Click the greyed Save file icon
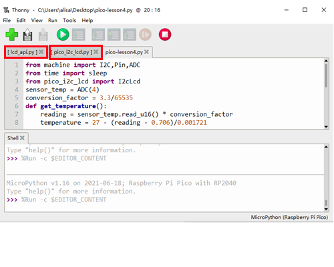 coord(43,35)
